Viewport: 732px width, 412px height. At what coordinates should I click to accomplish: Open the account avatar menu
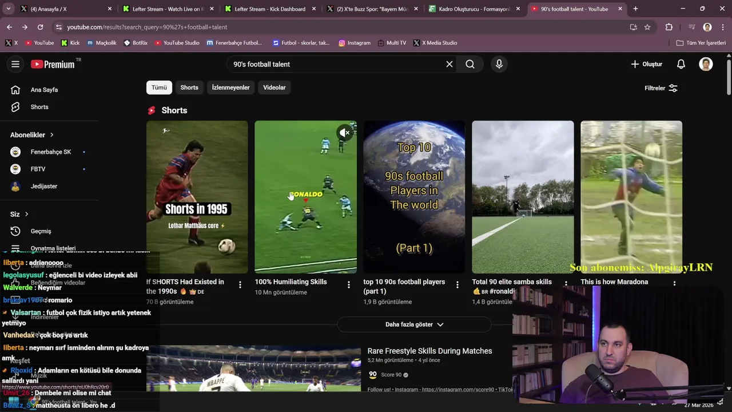[x=706, y=64]
